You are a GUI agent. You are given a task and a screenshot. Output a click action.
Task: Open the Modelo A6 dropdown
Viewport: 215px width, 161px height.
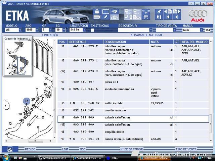[20, 30]
